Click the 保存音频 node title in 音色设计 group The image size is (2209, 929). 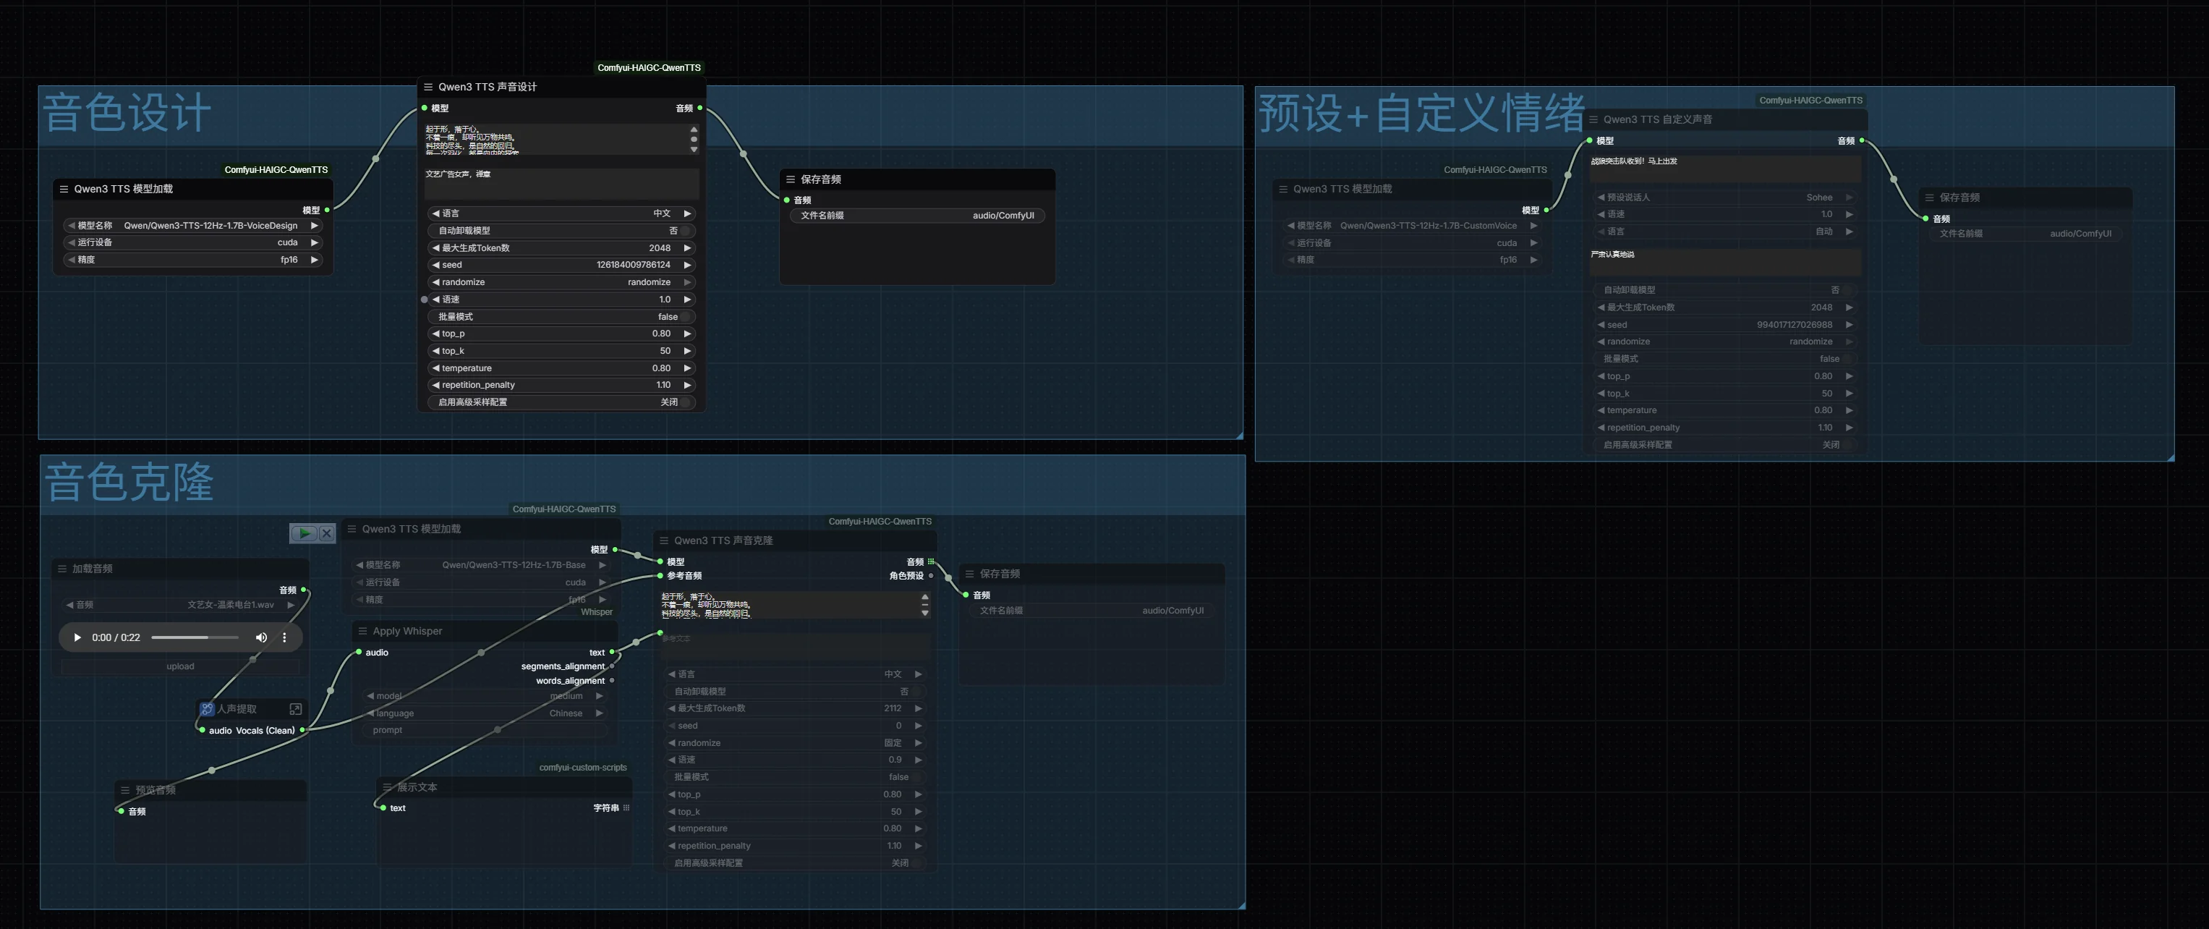point(821,179)
